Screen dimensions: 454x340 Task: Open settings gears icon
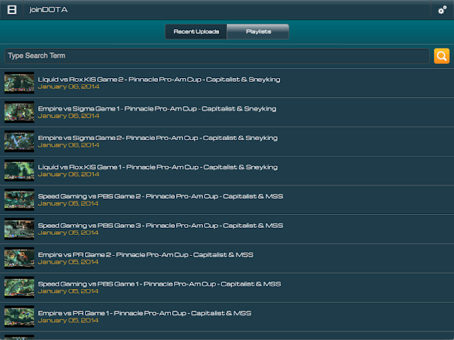pos(442,10)
